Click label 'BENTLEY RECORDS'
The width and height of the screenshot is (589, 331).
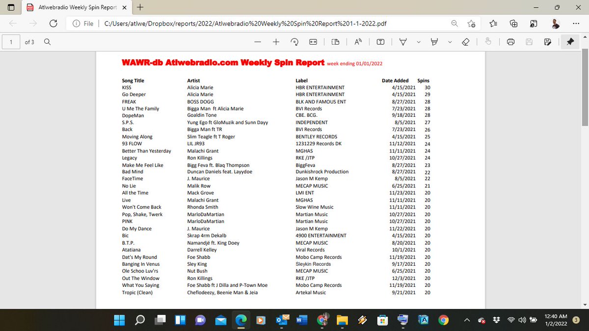coord(316,137)
